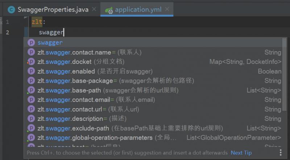Click the property icon beside zlt.swagger.docket
Image resolution: width=290 pixels, height=160 pixels.
tap(32, 62)
